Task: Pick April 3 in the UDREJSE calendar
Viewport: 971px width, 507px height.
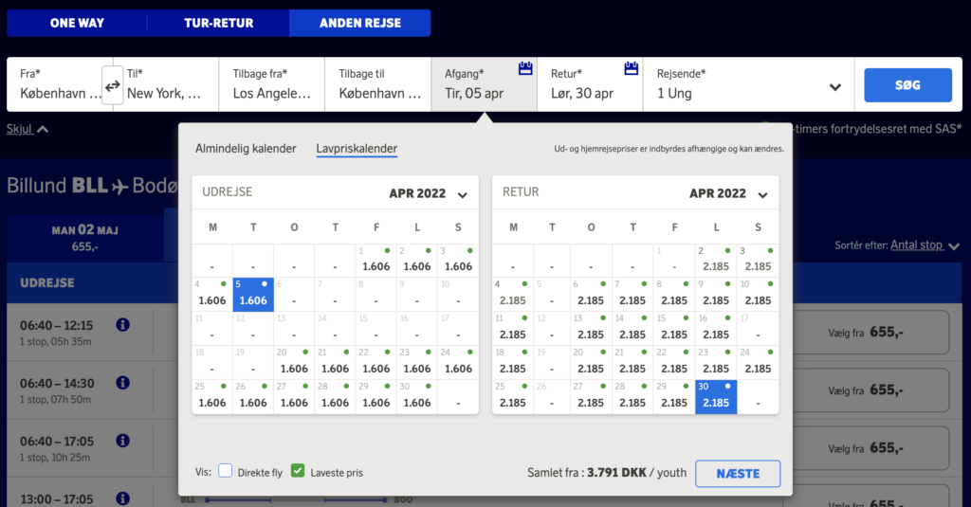Action: [x=458, y=260]
